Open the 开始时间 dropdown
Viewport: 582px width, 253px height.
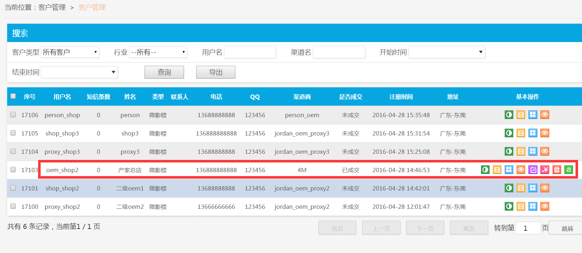[446, 52]
